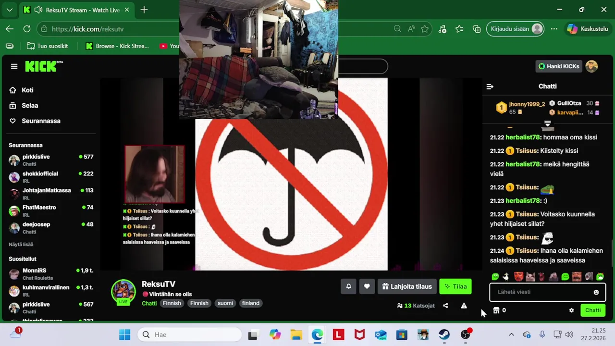615x346 pixels.
Task: Select the suomi tag
Action: tap(225, 303)
